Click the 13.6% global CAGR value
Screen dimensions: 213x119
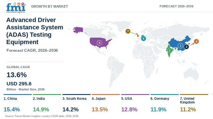pyautogui.click(x=16, y=75)
